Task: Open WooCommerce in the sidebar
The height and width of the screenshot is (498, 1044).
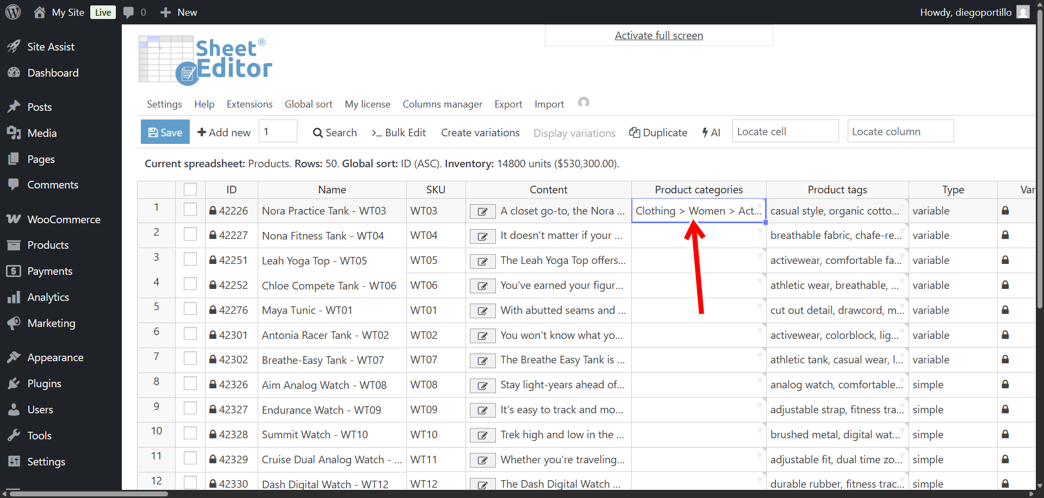Action: pos(64,219)
